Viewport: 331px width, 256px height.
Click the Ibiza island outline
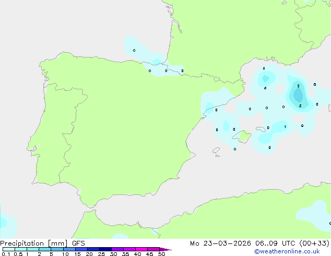click(216, 150)
